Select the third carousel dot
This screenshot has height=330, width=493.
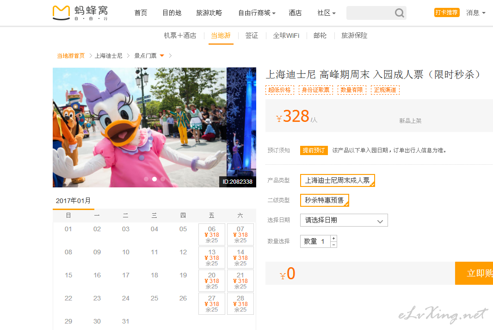point(162,179)
